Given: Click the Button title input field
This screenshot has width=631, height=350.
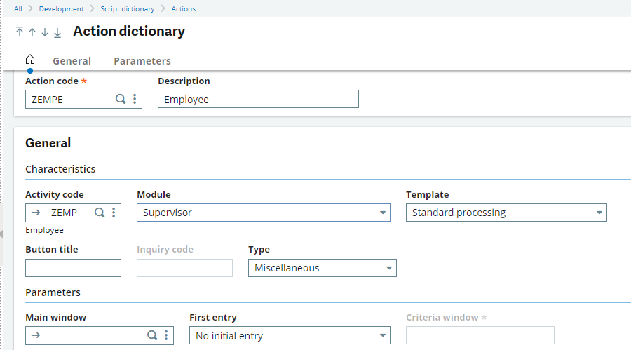Looking at the screenshot, I should 73,268.
